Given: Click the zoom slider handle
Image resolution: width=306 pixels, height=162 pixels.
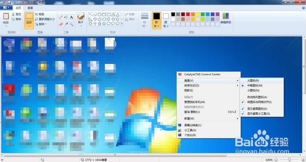Looking at the screenshot, I should point(289,160).
